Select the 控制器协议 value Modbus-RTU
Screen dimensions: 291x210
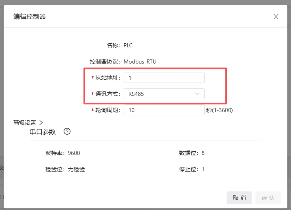click(140, 62)
